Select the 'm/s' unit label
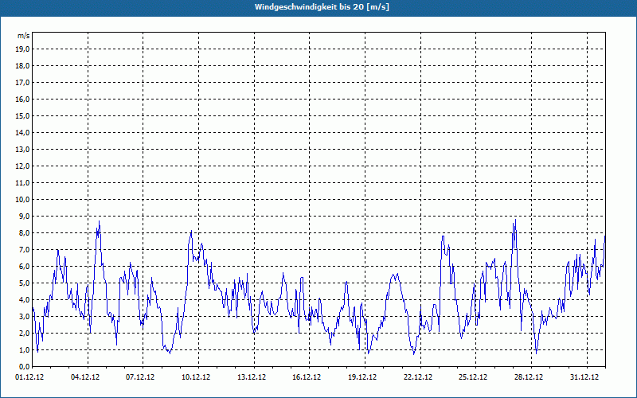637x398 pixels. [x=24, y=36]
